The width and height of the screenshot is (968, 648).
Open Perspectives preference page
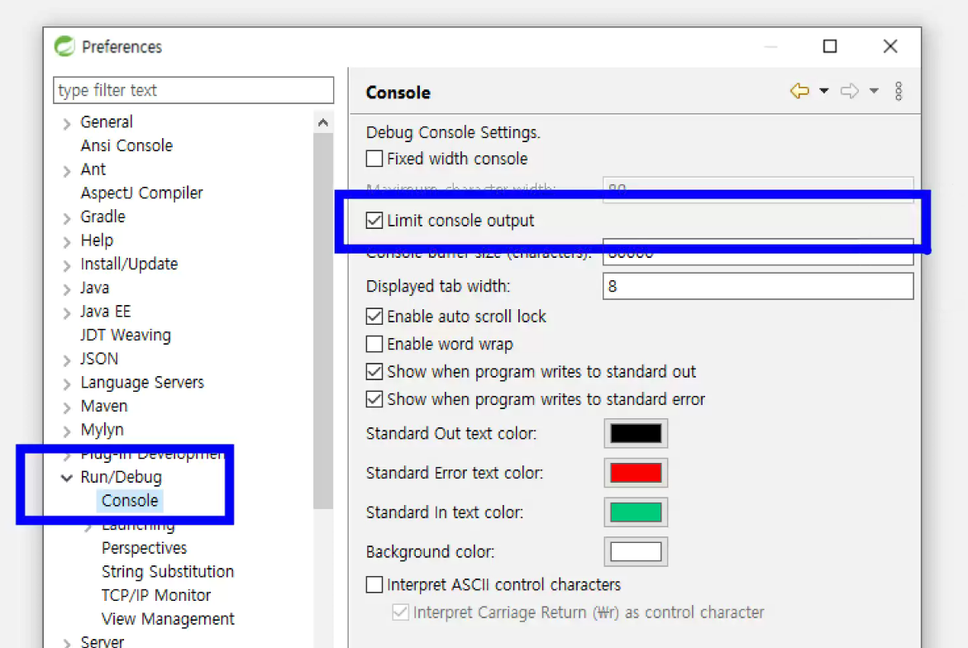[144, 548]
